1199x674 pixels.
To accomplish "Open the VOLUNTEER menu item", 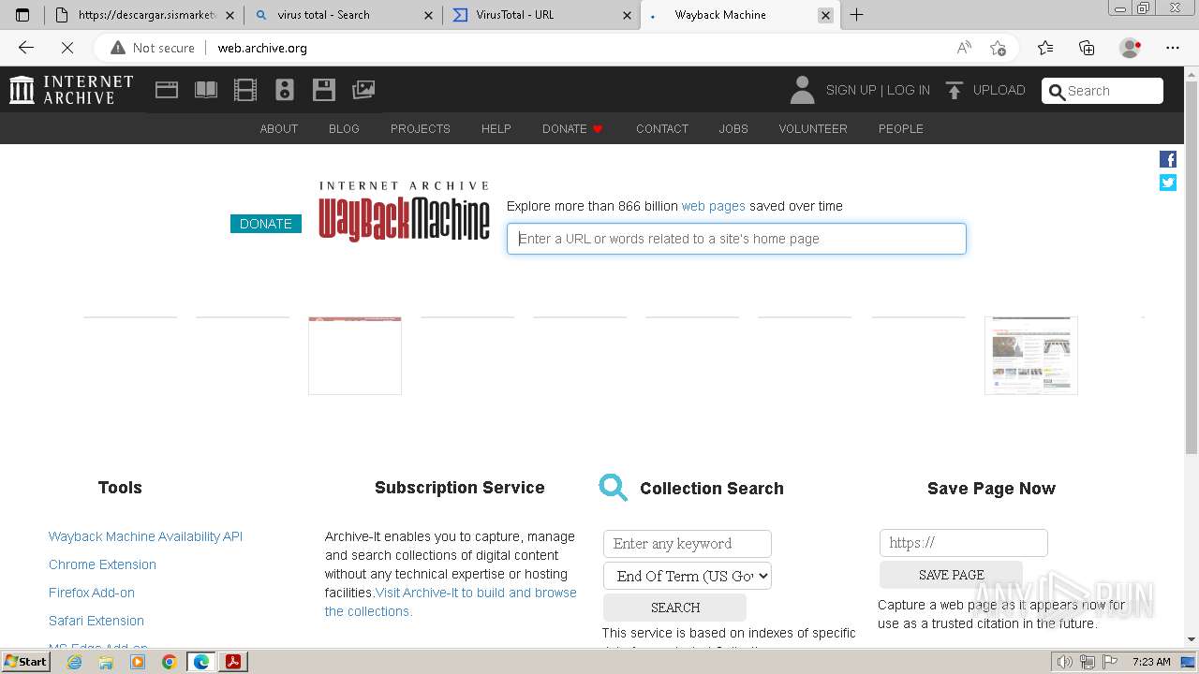I will coord(813,129).
